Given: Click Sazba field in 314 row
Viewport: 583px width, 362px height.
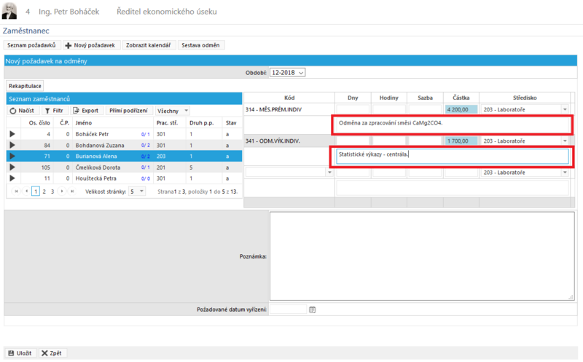Looking at the screenshot, I should [425, 110].
